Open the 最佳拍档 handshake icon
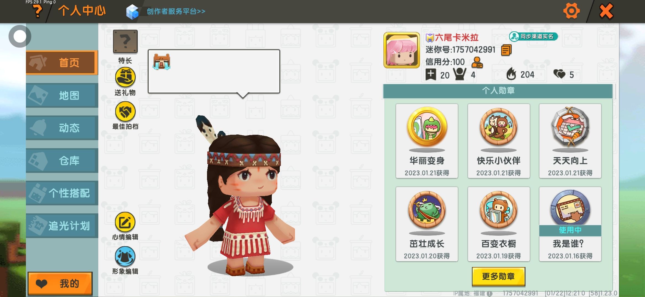 [125, 111]
